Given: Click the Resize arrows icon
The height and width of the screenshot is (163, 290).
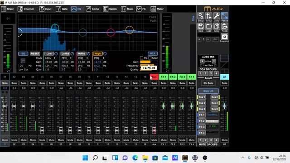Looking at the screenshot, I should pos(225,16).
